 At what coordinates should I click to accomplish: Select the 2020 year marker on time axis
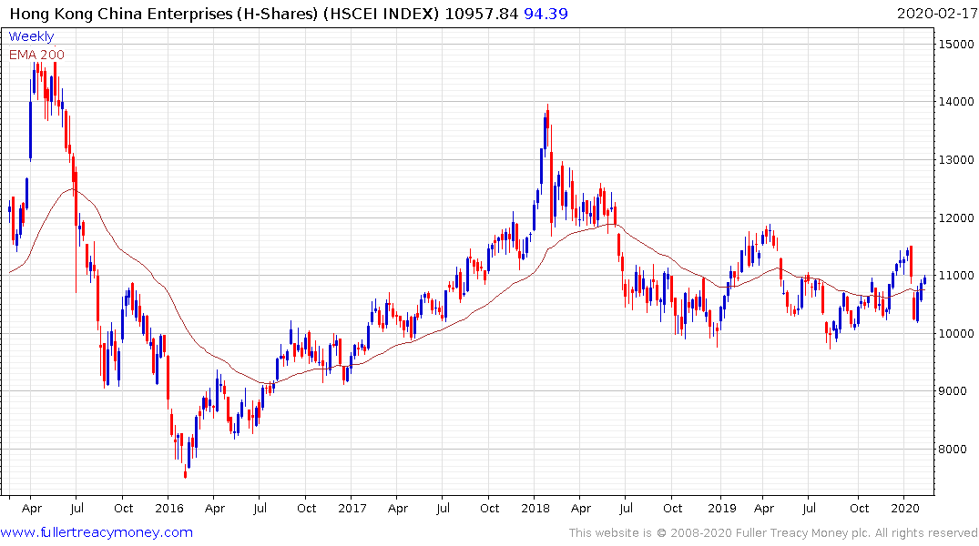904,508
